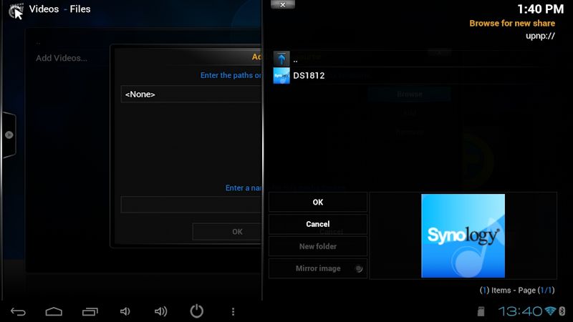Click the source name input field
Viewport: 573px width, 322px height.
pos(191,205)
